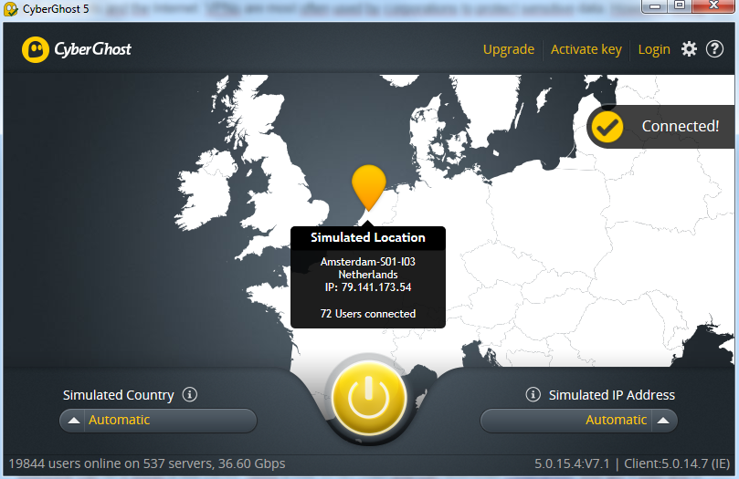
Task: Click the Netherlands country text
Action: coord(368,275)
